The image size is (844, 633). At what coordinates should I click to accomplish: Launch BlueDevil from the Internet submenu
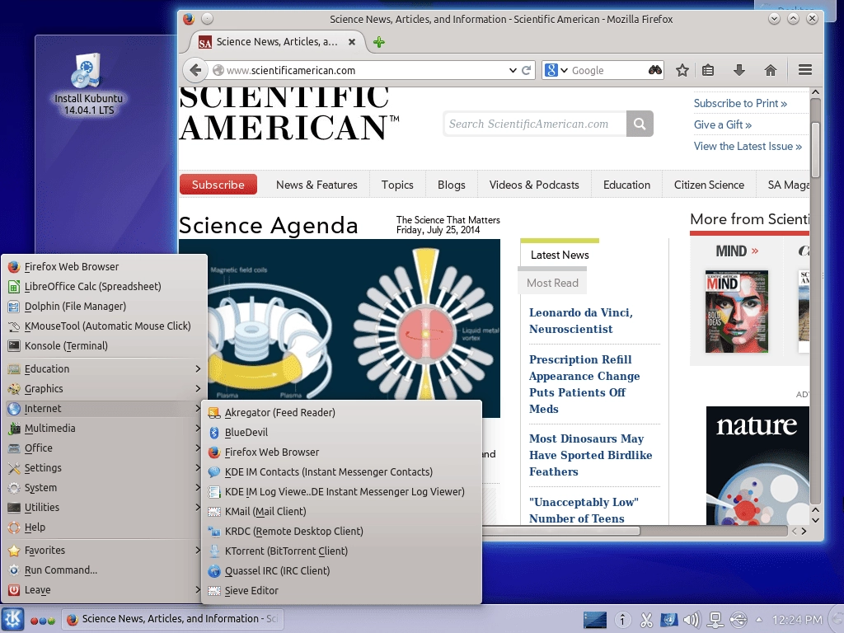342,432
